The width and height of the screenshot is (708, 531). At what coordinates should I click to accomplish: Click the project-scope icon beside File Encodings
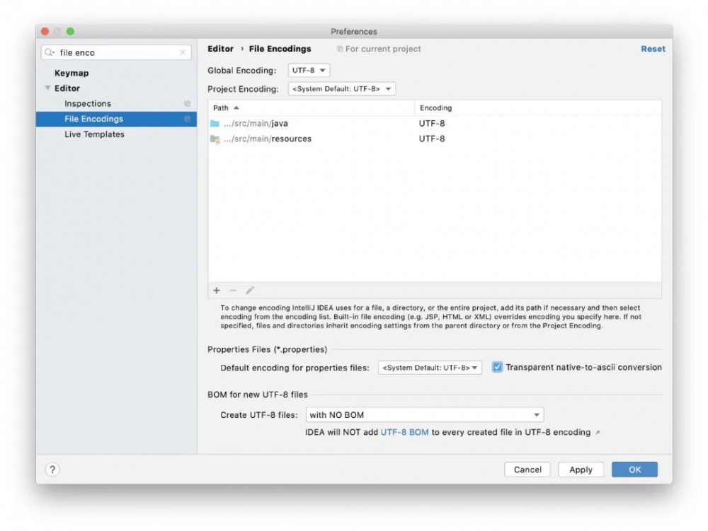pyautogui.click(x=188, y=119)
